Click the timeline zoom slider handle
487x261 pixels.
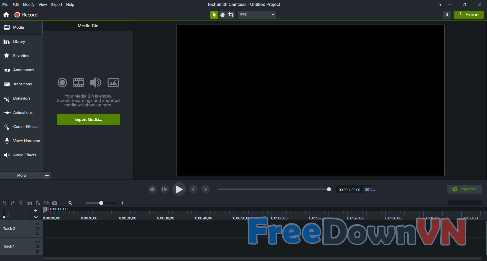click(101, 203)
